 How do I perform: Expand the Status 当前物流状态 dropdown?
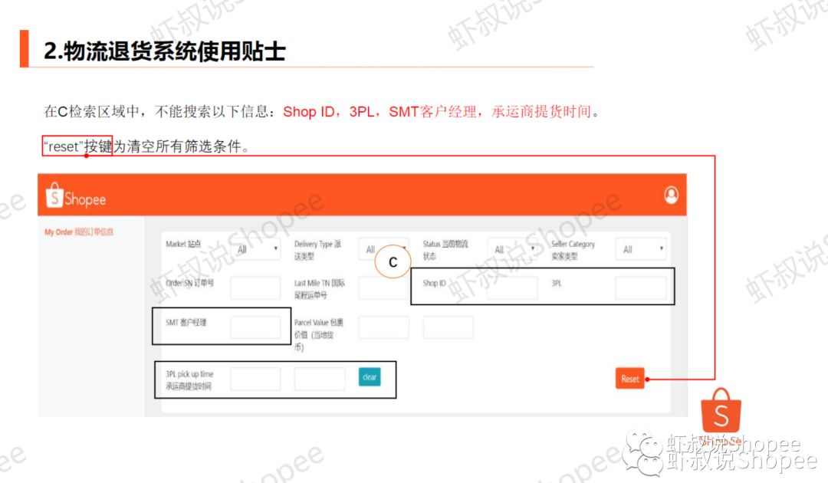coord(514,248)
